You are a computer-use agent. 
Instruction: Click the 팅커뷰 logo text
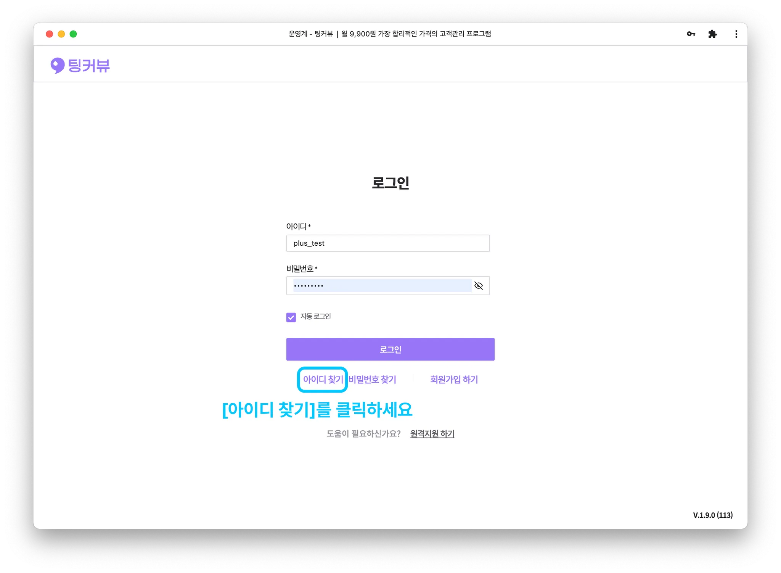point(89,66)
